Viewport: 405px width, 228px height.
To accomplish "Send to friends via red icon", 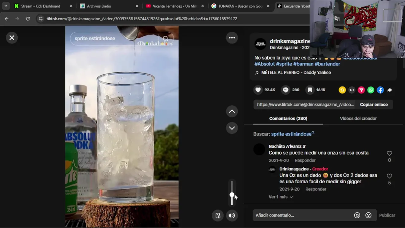I will [x=361, y=90].
